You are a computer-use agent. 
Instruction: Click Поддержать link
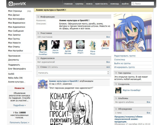click(x=14, y=65)
